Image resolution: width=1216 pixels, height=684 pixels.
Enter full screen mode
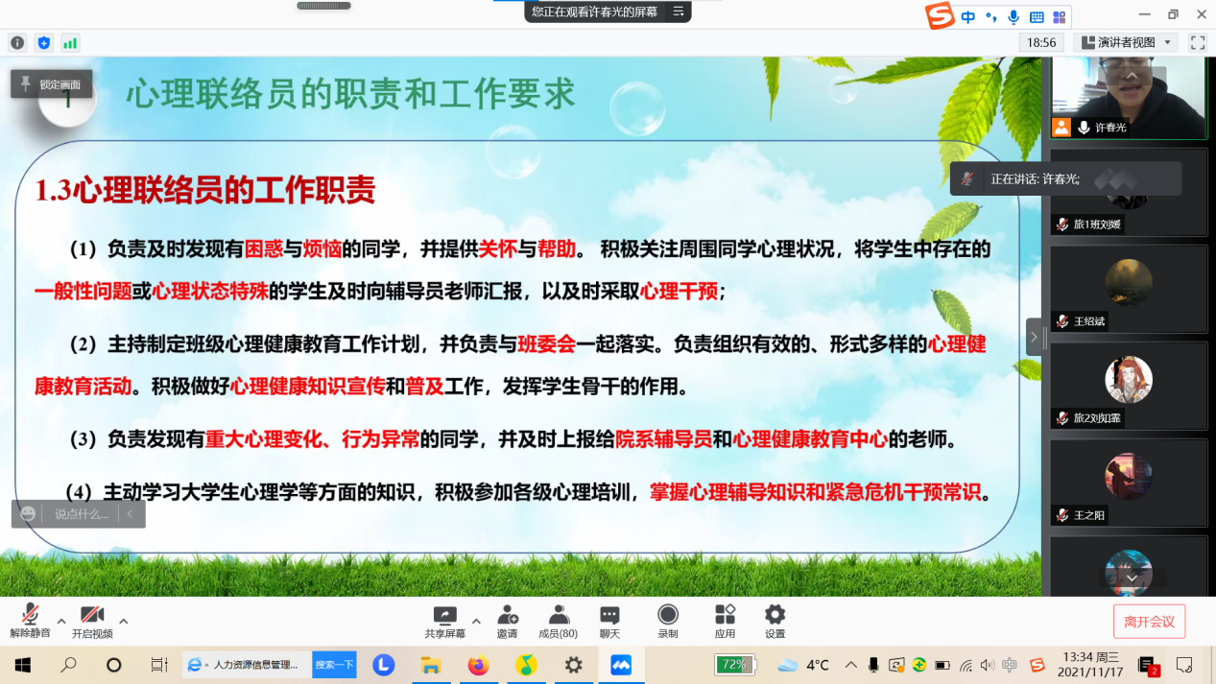click(x=1197, y=42)
